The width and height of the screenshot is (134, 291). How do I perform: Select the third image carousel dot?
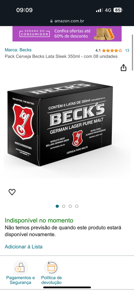70,206
